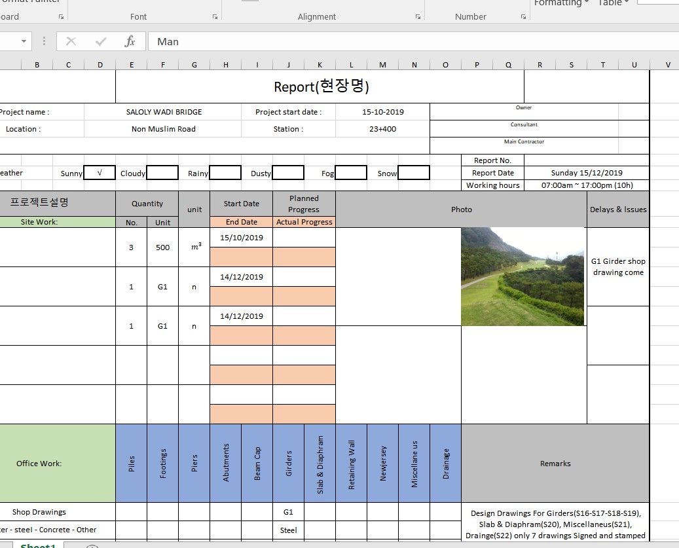Select the 23+400 station value
Viewport: 679px width, 548px height.
tap(383, 129)
